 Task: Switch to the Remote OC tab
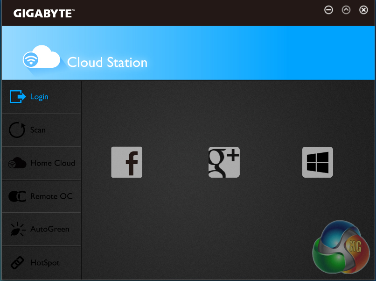tap(41, 196)
